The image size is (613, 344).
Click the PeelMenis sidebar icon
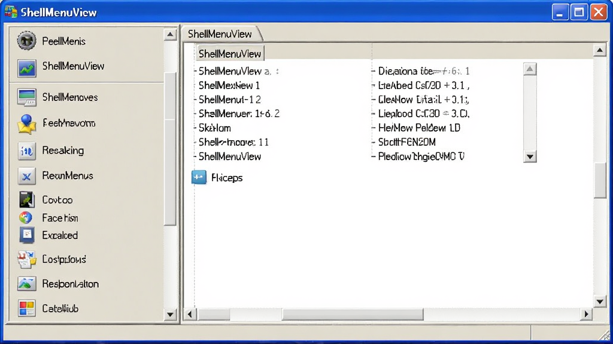pos(26,41)
